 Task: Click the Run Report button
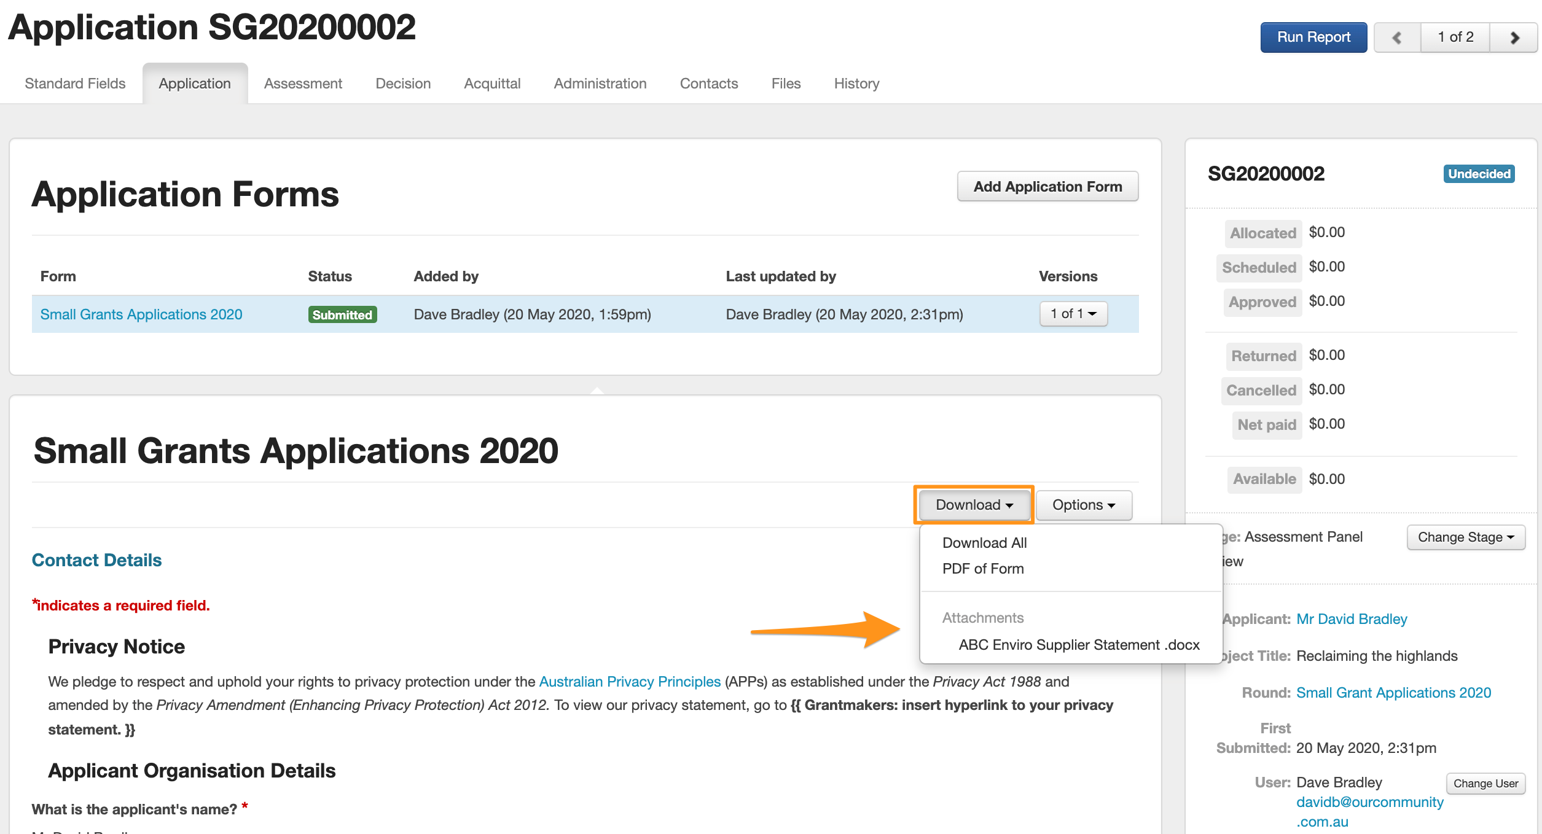point(1313,37)
